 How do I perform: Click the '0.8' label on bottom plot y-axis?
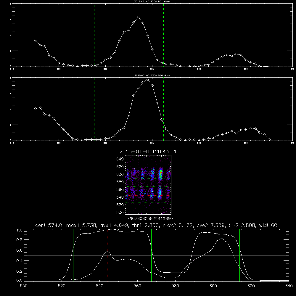pyautogui.click(x=20, y=239)
